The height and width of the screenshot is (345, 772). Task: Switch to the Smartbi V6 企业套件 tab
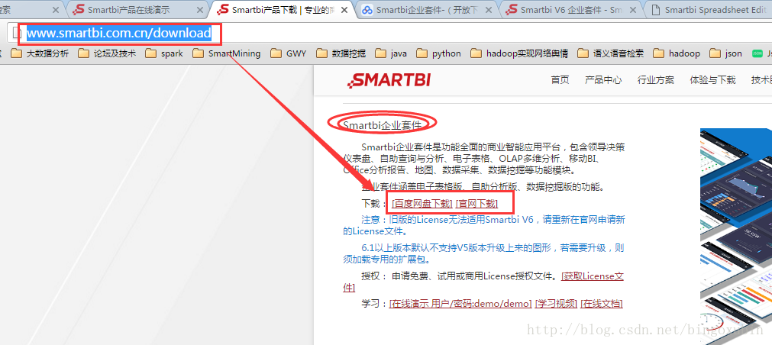click(x=564, y=10)
